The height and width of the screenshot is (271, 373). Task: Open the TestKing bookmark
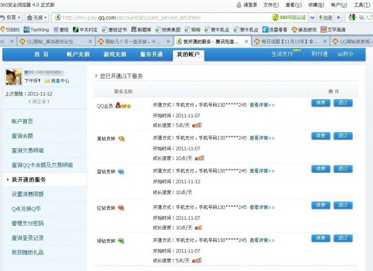click(x=36, y=29)
